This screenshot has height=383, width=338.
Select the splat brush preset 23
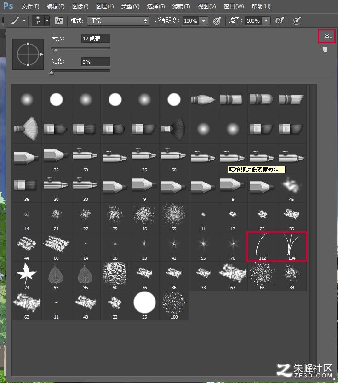pyautogui.click(x=262, y=217)
